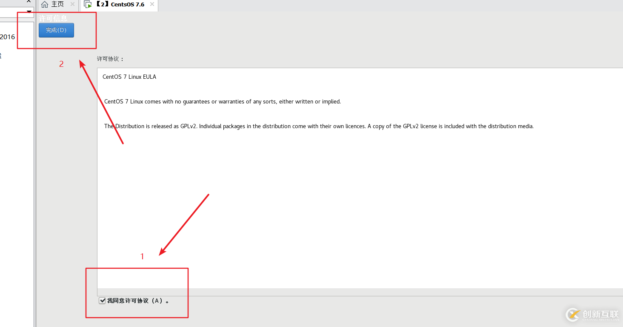Click the VM icon on CentsOS 7.6 tab
The image size is (623, 327).
coord(88,5)
